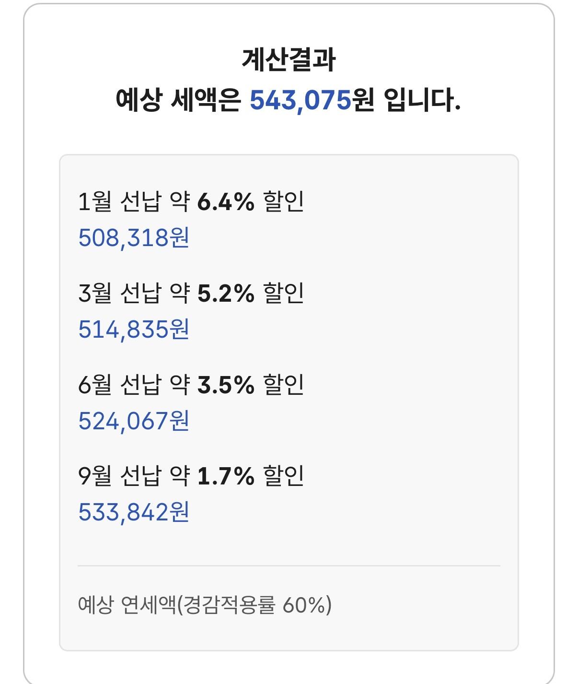Click the 508,318원 amount
The image size is (578, 684).
coord(134,237)
